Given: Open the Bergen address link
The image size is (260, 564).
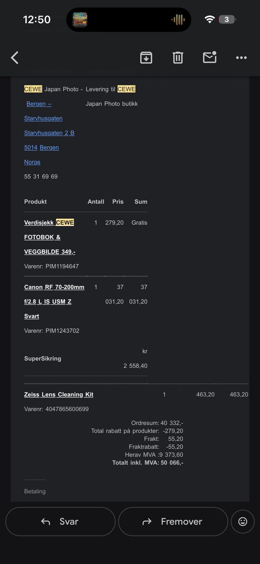Looking at the screenshot, I should (x=39, y=104).
